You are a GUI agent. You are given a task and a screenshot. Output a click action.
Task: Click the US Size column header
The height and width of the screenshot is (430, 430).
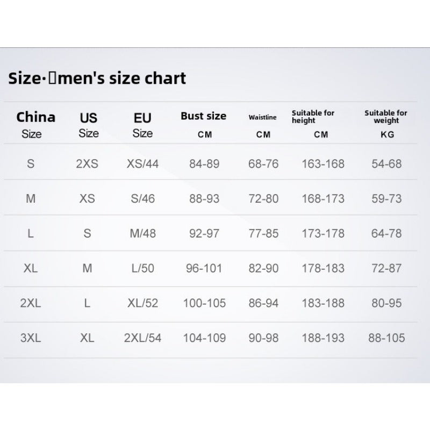89,125
